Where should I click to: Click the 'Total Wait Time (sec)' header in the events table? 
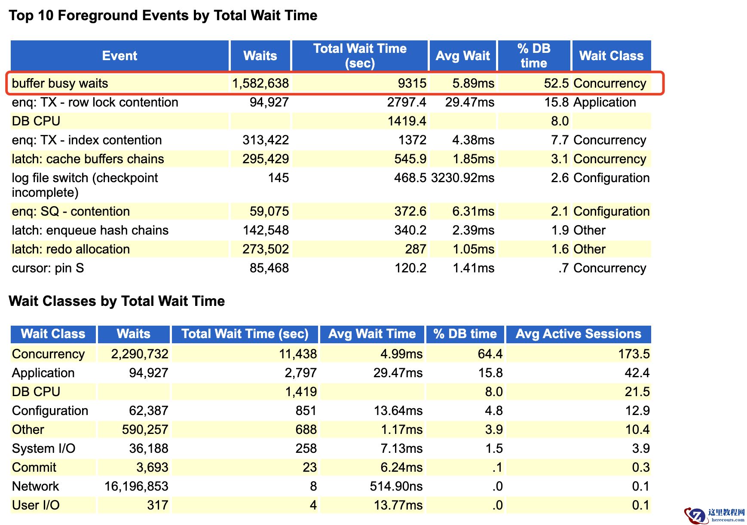tap(360, 56)
